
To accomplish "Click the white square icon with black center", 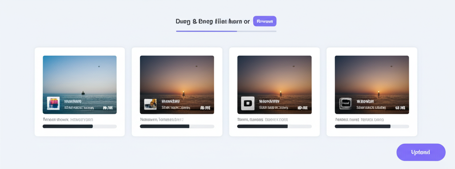I will pyautogui.click(x=248, y=104).
